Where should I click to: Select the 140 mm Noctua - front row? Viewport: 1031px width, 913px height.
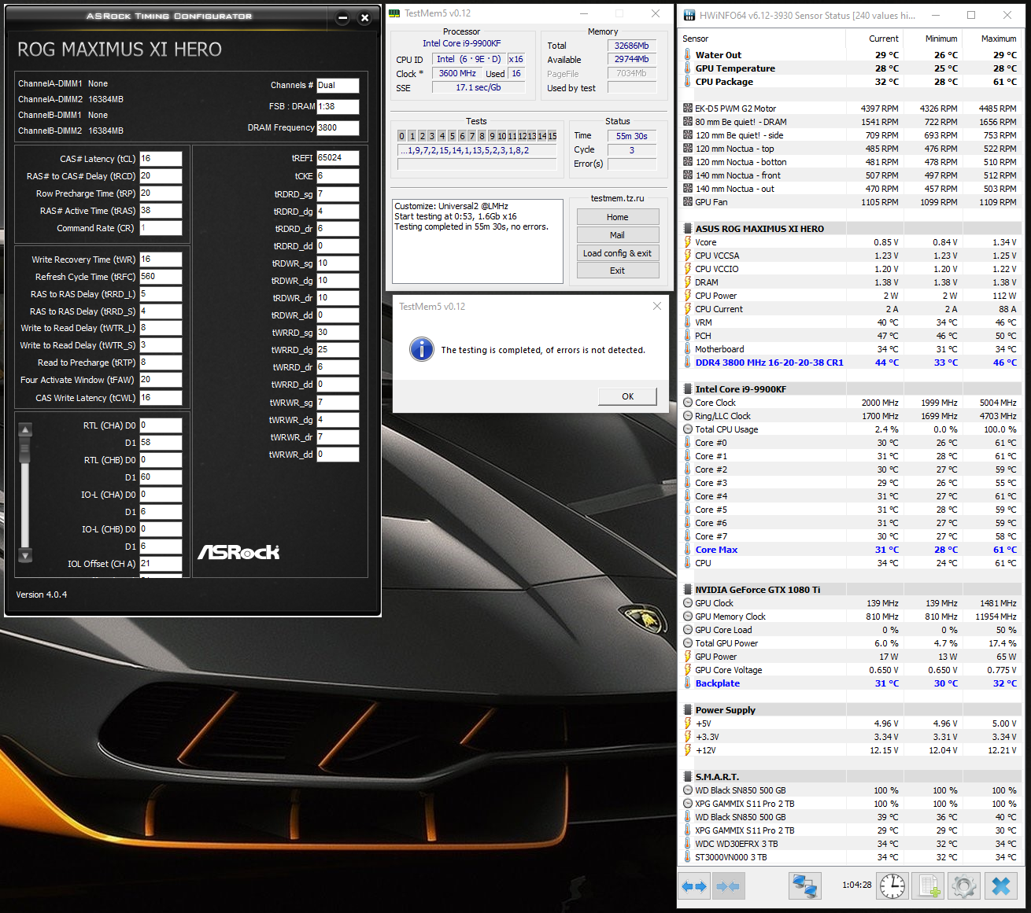(x=849, y=175)
